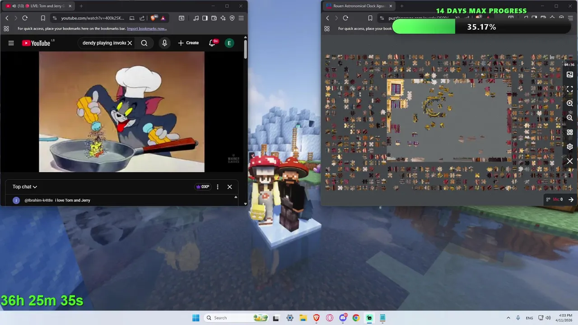
Task: Open the YouTube Create menu
Action: (x=188, y=43)
